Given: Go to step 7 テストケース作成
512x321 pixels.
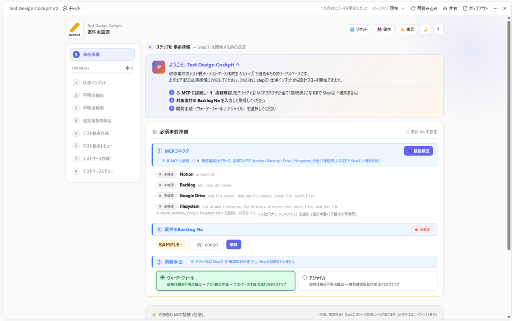Looking at the screenshot, I should [102, 159].
